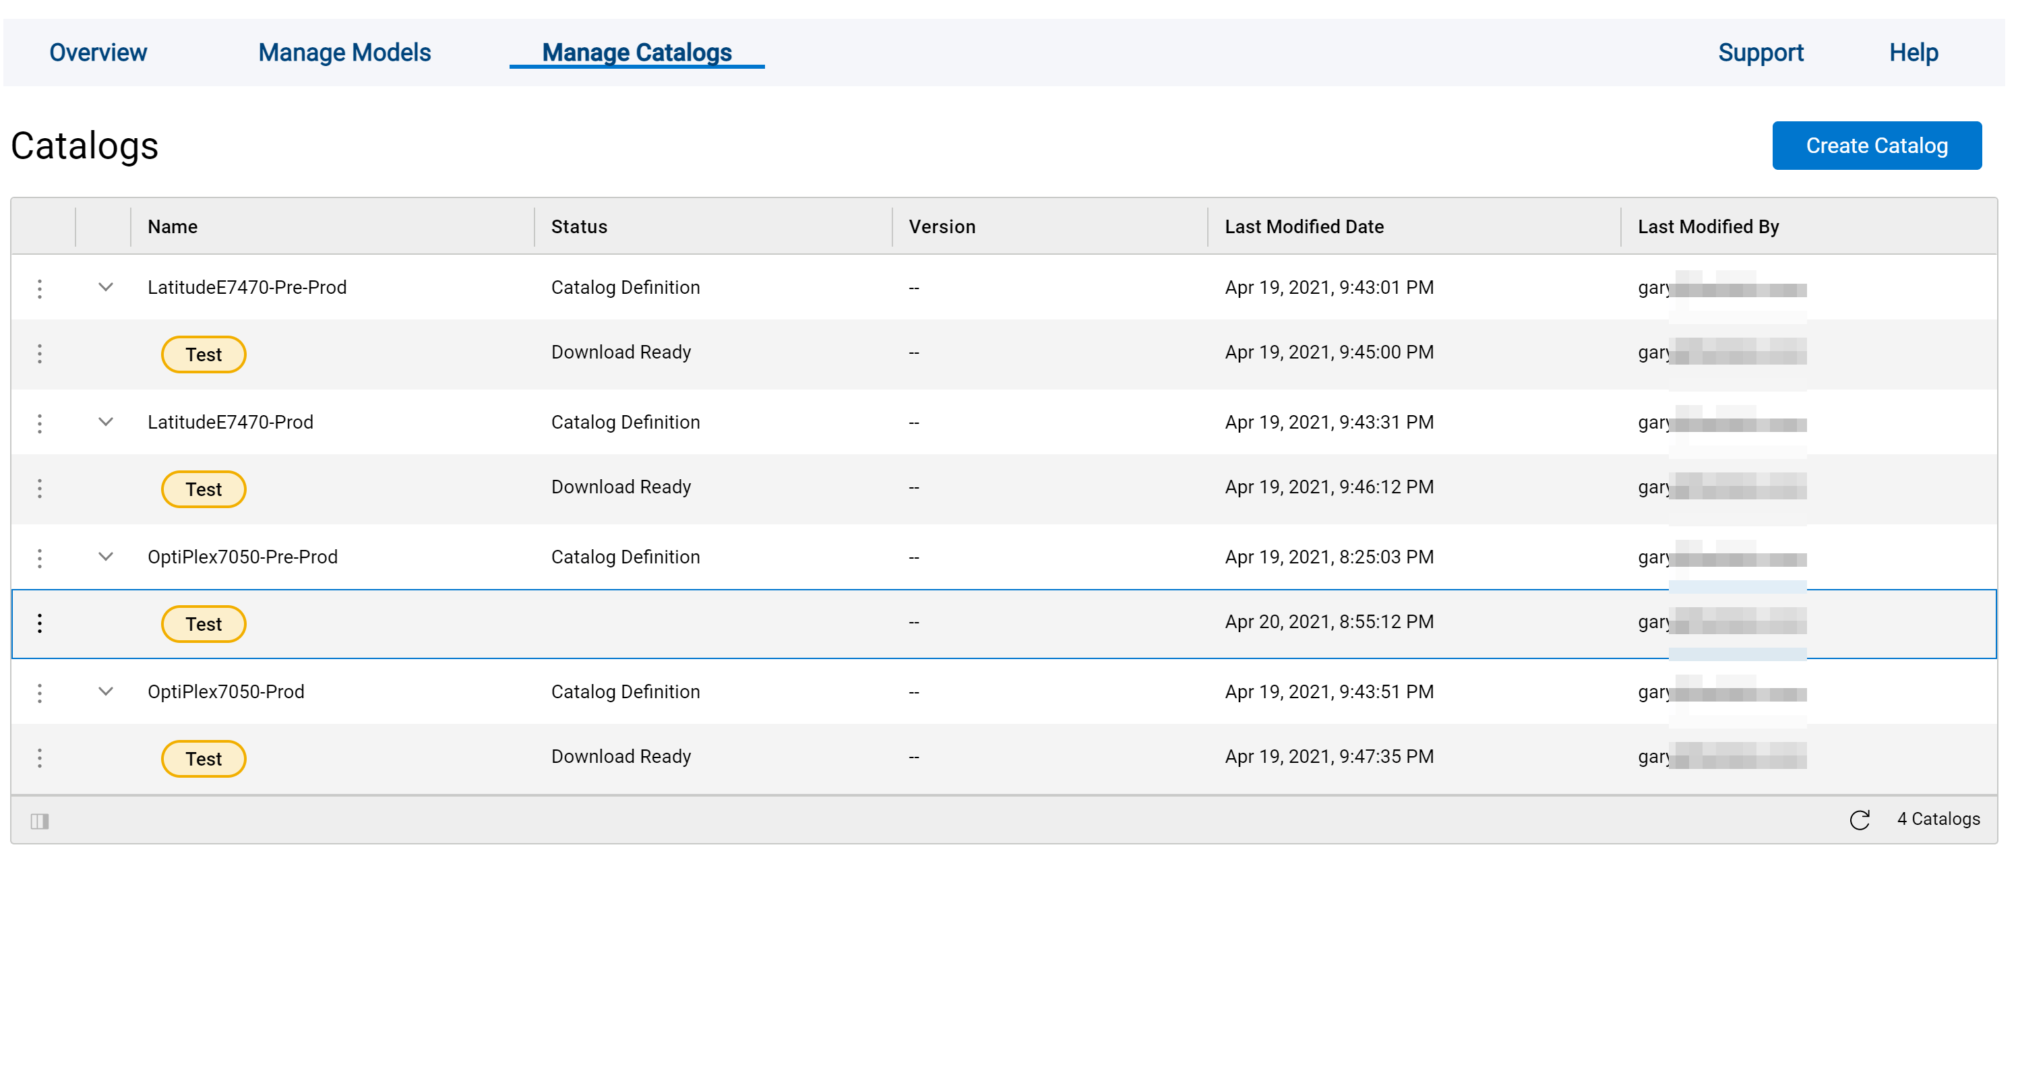Collapse the OptiPlex7050-Prod catalog row
The height and width of the screenshot is (1083, 2018).
click(x=105, y=691)
